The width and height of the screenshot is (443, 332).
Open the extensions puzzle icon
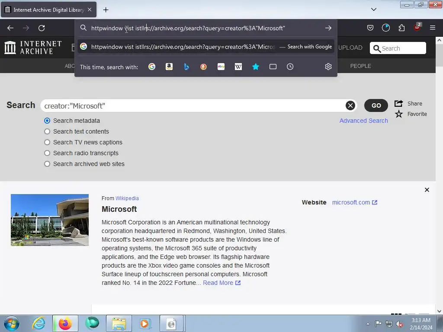[401, 28]
